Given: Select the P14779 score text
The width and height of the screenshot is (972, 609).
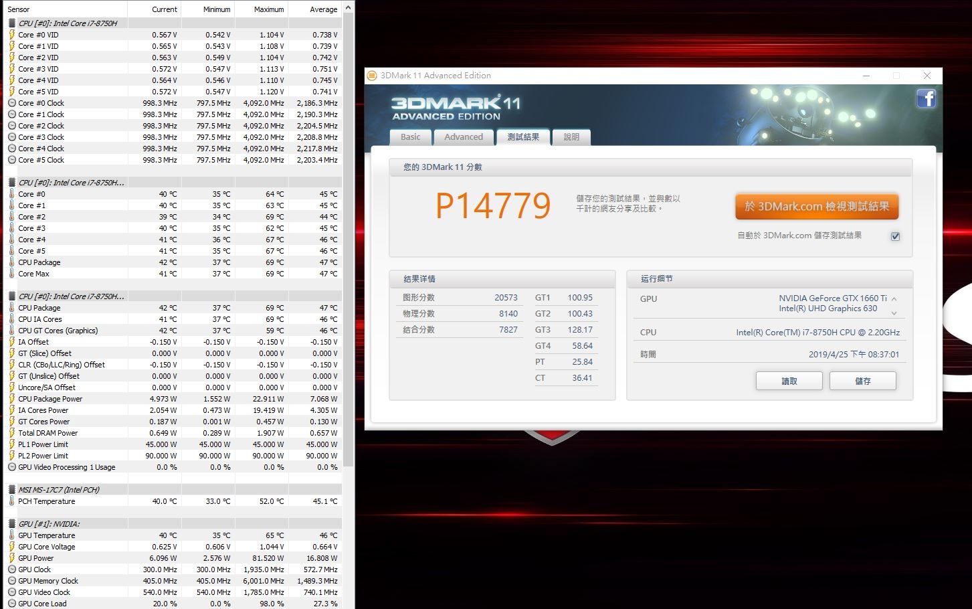Looking at the screenshot, I should tap(493, 205).
